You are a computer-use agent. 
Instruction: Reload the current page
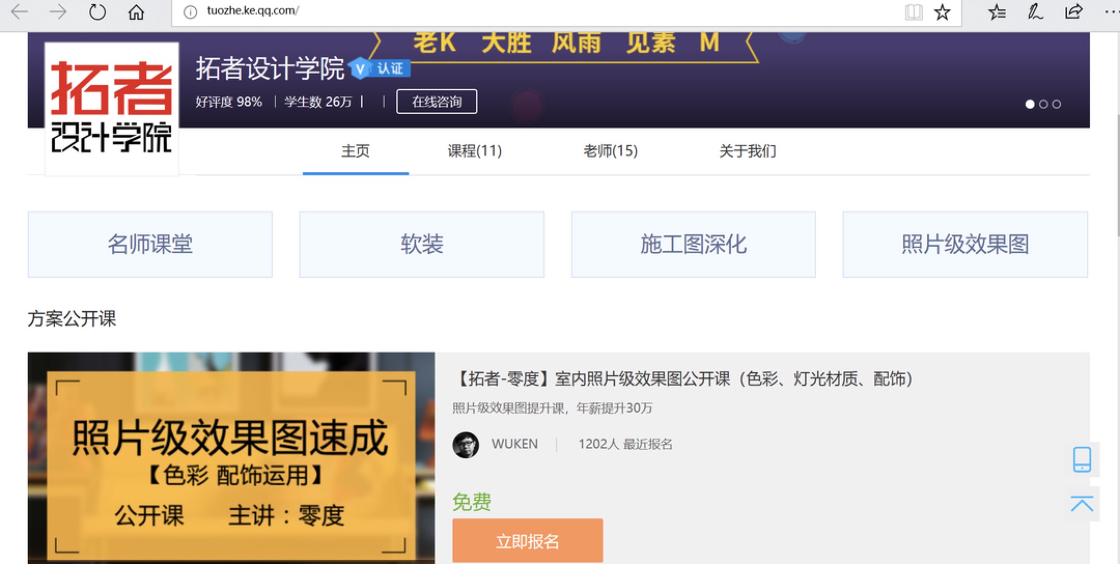pyautogui.click(x=97, y=11)
